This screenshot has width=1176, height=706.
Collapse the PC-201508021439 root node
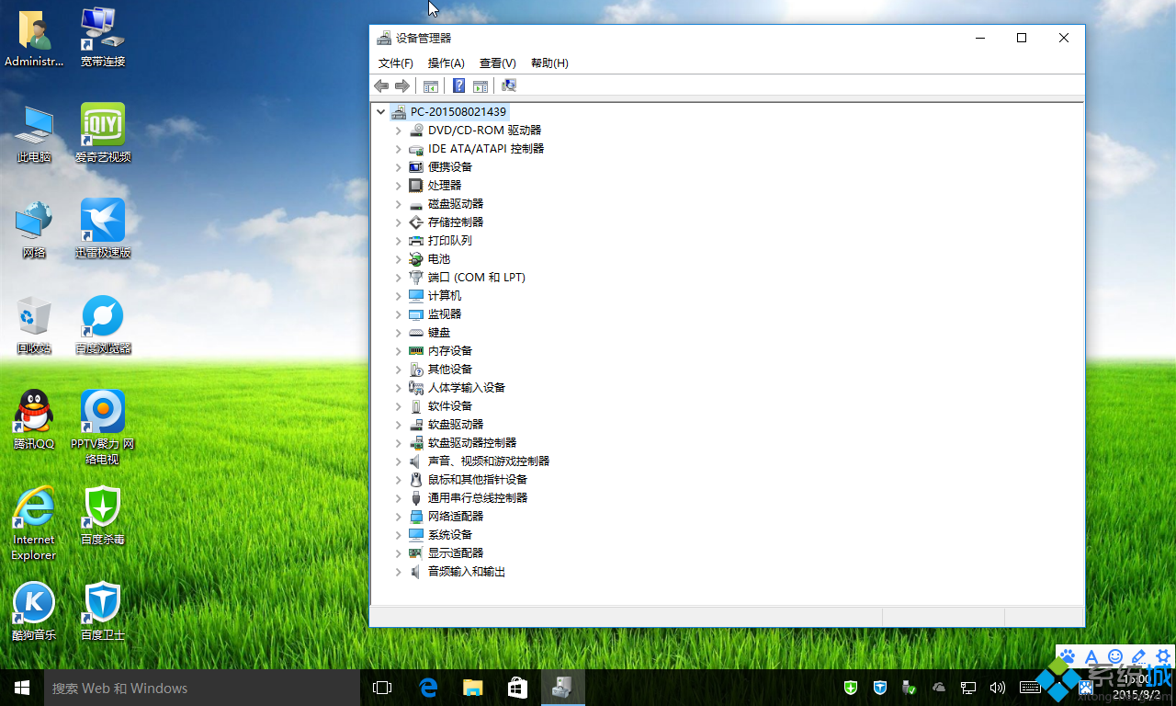click(380, 110)
